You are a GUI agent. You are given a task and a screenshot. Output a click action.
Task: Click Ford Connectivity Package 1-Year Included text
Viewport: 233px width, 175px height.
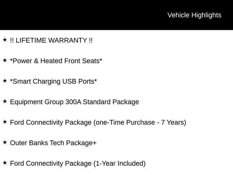point(78,163)
